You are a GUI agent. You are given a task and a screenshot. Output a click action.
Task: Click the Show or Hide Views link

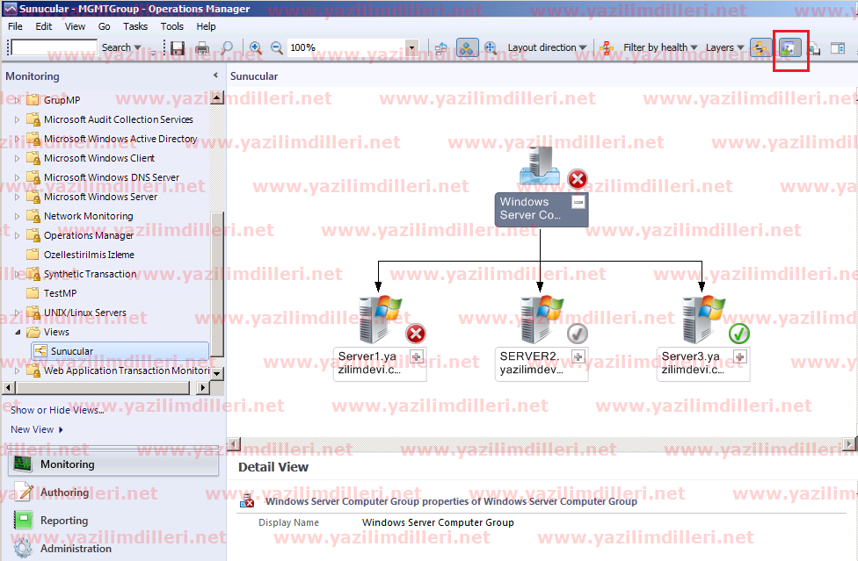pos(56,410)
